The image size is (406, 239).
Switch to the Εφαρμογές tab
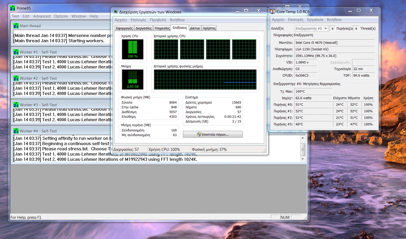(x=124, y=28)
